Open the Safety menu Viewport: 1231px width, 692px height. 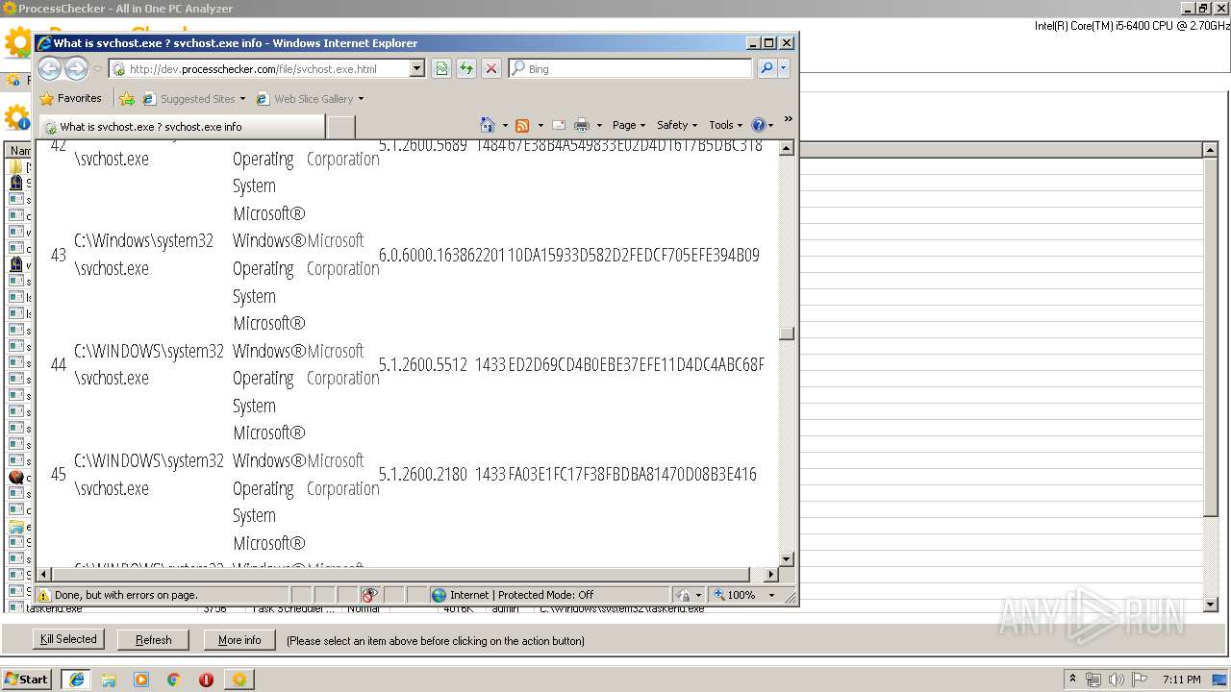[x=677, y=125]
